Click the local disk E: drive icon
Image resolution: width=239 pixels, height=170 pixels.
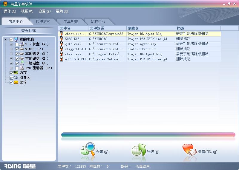(22, 58)
